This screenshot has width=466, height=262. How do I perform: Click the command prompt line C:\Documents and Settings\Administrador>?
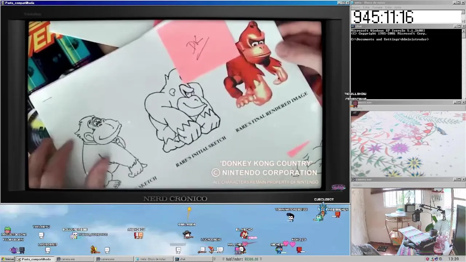click(390, 39)
